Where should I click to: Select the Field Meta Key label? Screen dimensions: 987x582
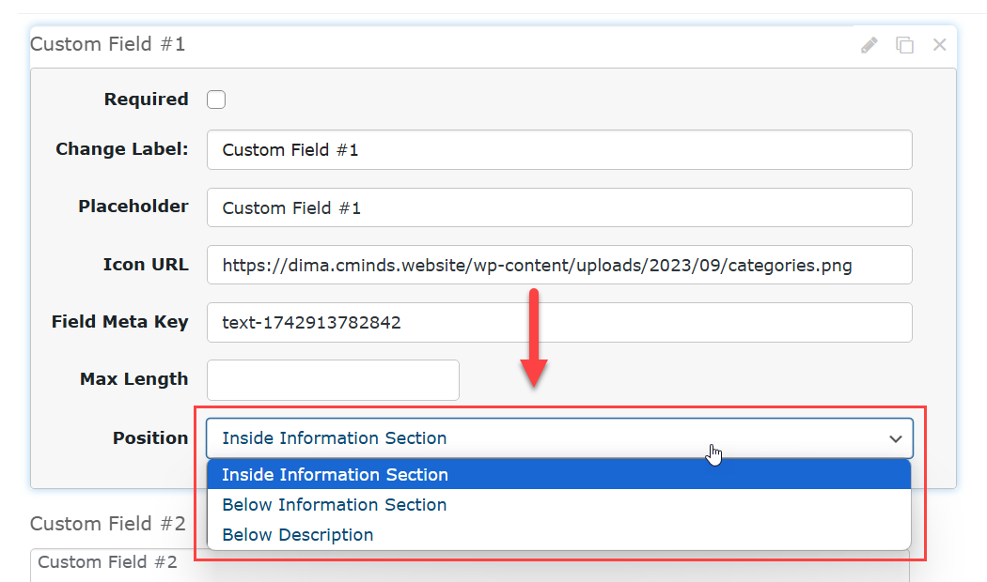coord(120,322)
